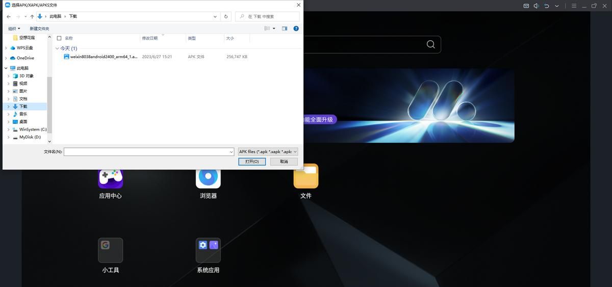This screenshot has width=612, height=287.
Task: Click 下载 in the address breadcrumb
Action: (73, 16)
